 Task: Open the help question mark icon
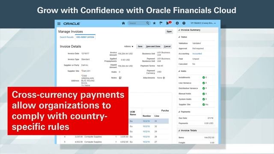click(x=184, y=23)
